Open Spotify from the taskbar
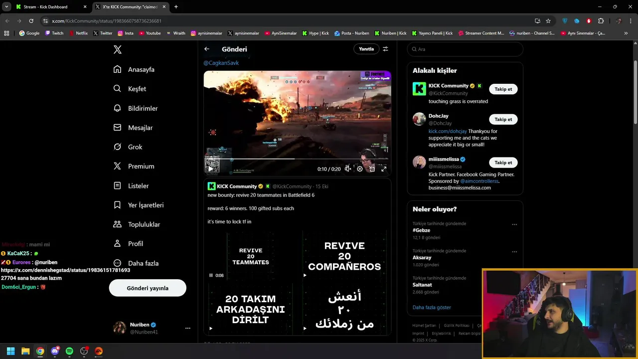 (69, 351)
